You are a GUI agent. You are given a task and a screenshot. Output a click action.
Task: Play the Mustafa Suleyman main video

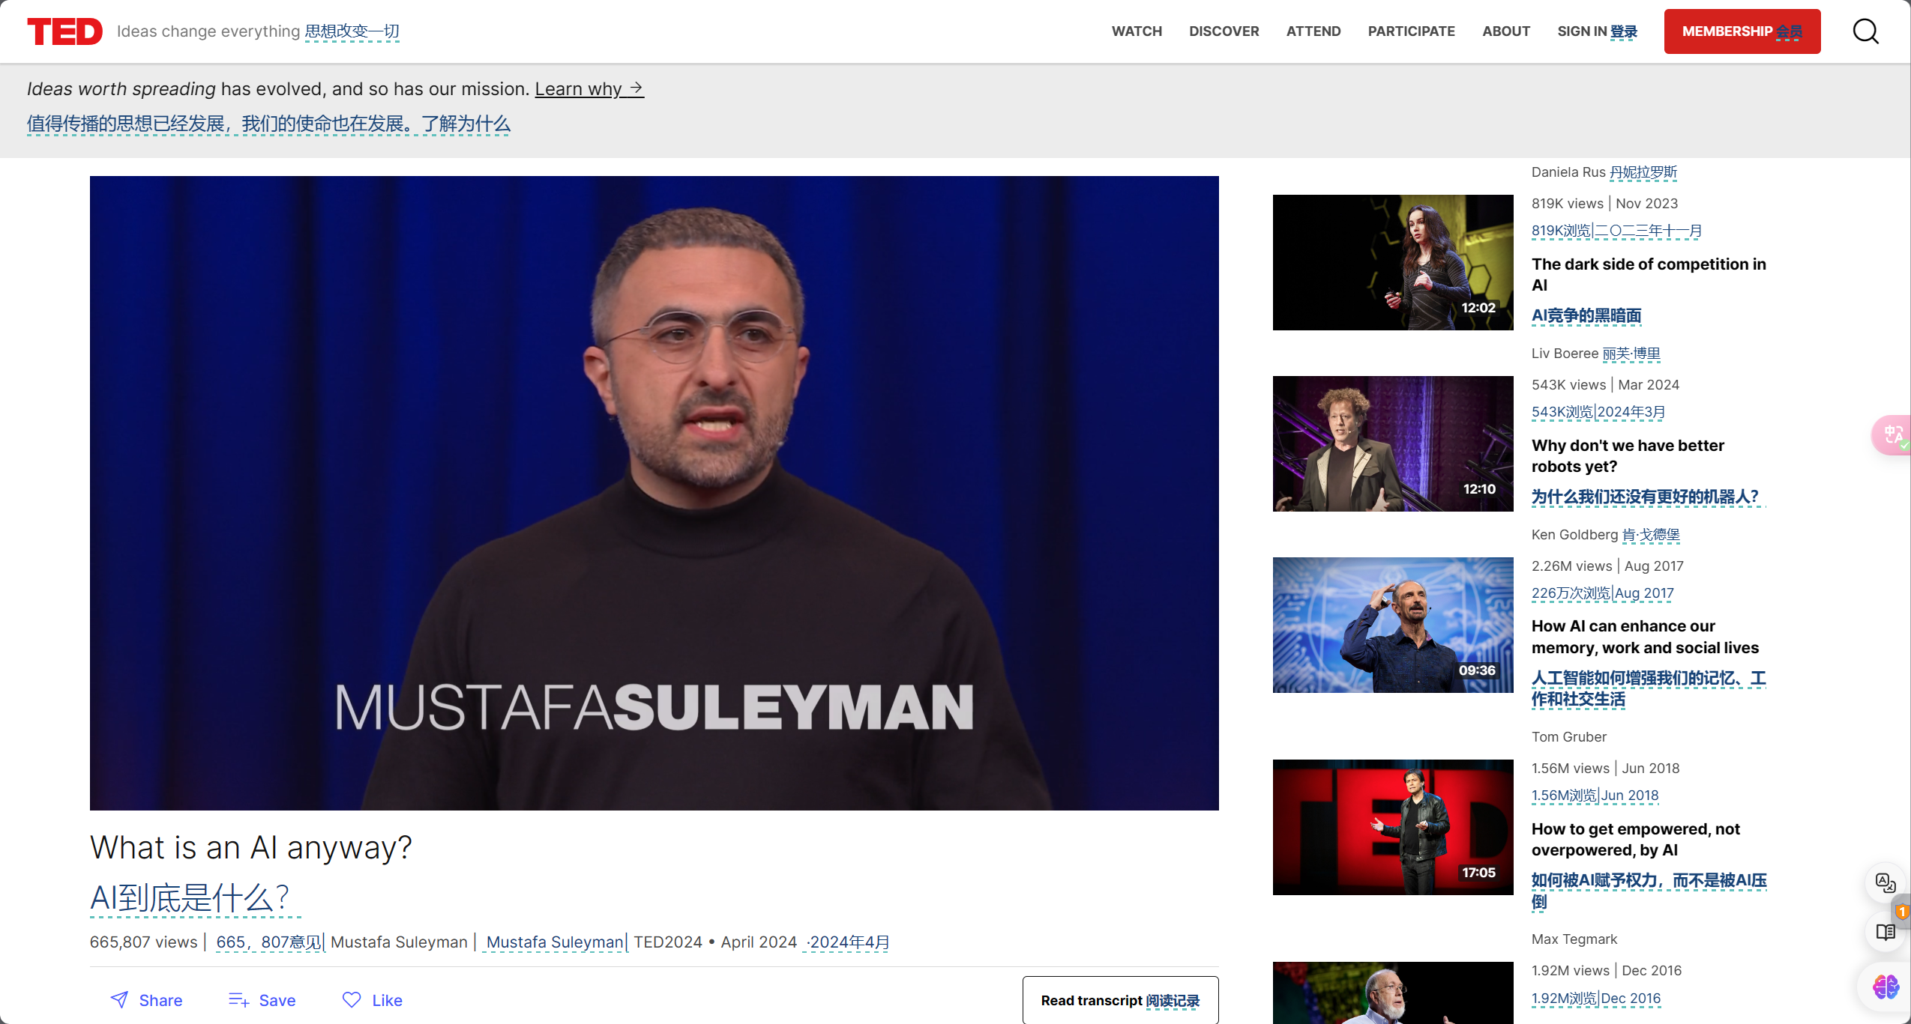654,493
